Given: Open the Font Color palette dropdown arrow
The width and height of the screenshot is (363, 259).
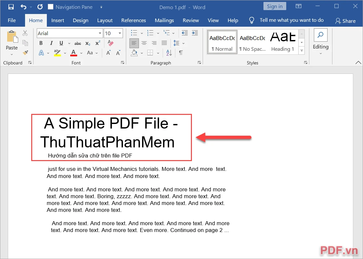Looking at the screenshot, I should 81,53.
